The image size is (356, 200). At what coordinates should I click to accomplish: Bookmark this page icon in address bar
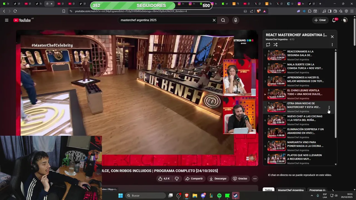tap(64, 11)
